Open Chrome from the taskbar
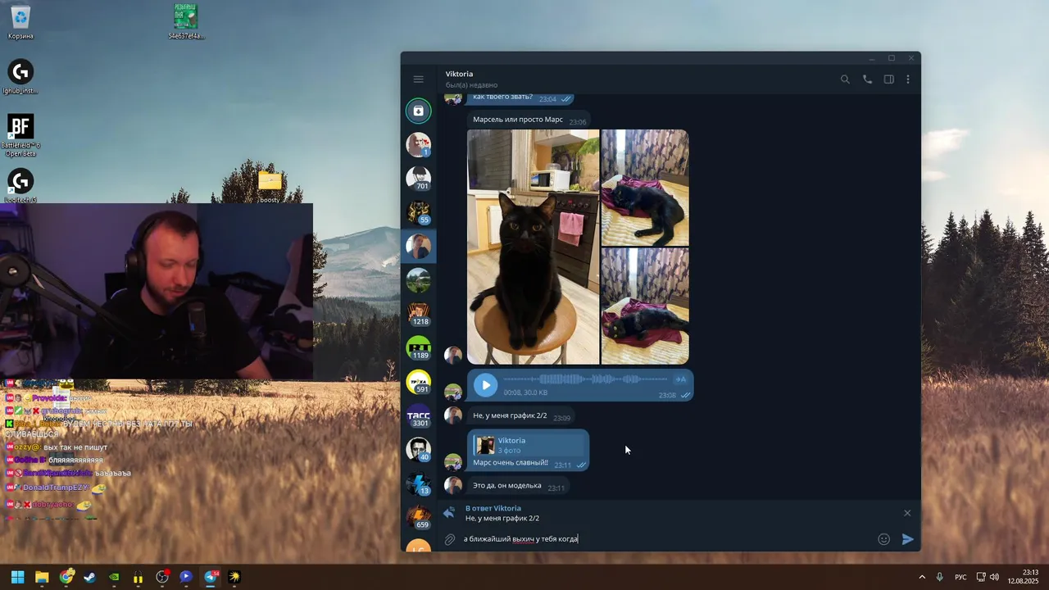The image size is (1049, 590). click(66, 577)
